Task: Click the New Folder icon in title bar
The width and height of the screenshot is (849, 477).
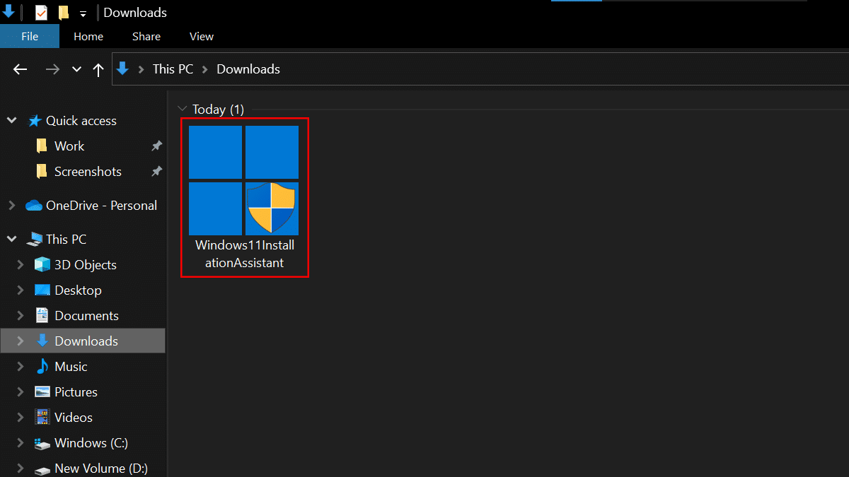Action: click(x=64, y=13)
